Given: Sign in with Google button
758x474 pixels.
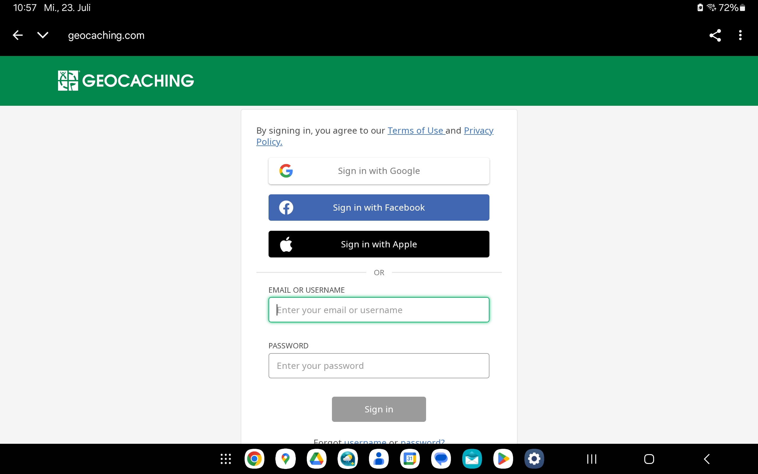Looking at the screenshot, I should (x=379, y=171).
